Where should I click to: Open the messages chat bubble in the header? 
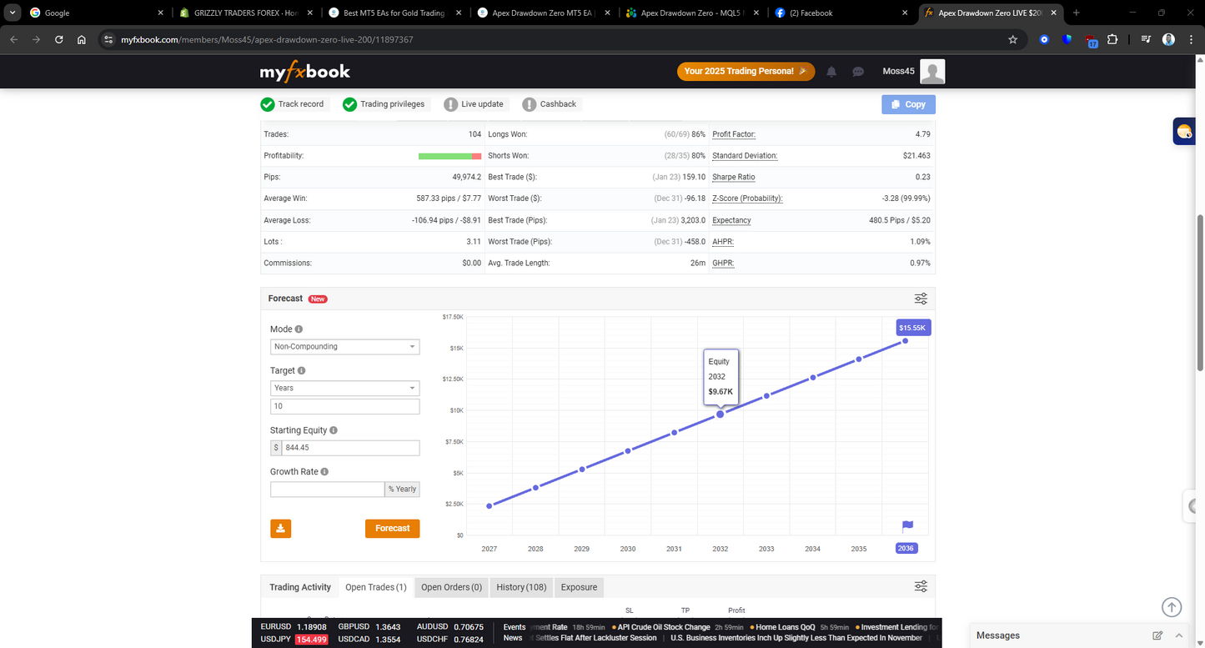857,72
